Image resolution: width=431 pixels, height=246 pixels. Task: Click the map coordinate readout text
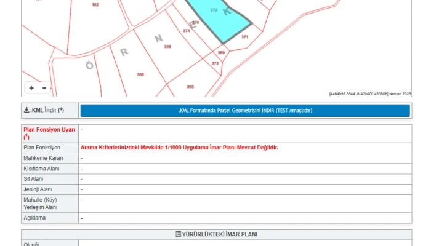click(x=358, y=93)
